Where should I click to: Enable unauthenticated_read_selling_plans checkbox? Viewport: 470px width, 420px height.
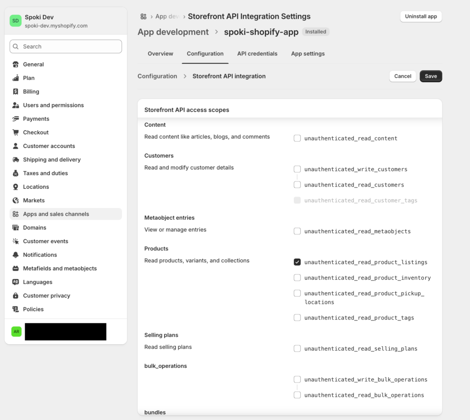(297, 348)
